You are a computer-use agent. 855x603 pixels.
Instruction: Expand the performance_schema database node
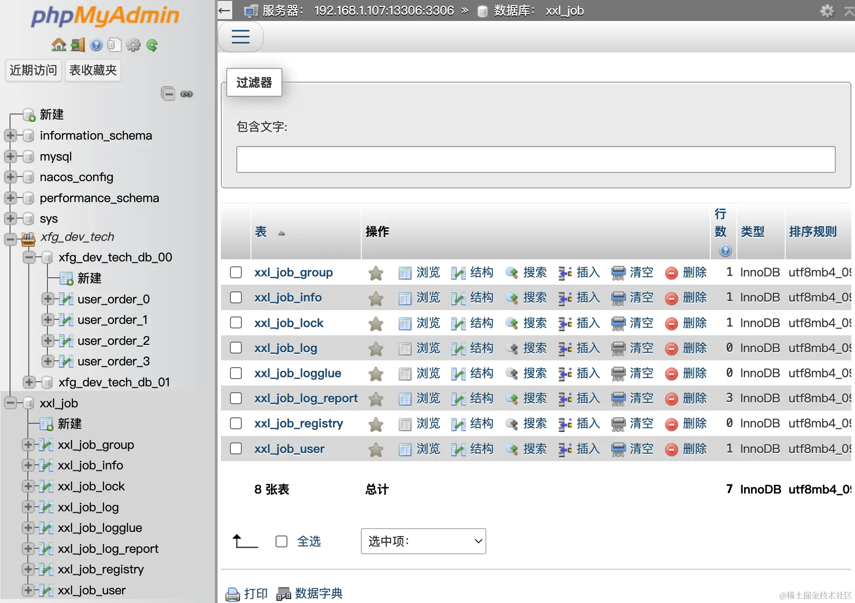click(x=10, y=198)
